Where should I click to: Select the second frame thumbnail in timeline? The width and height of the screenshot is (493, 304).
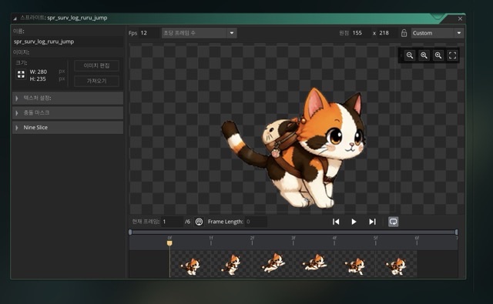231,264
